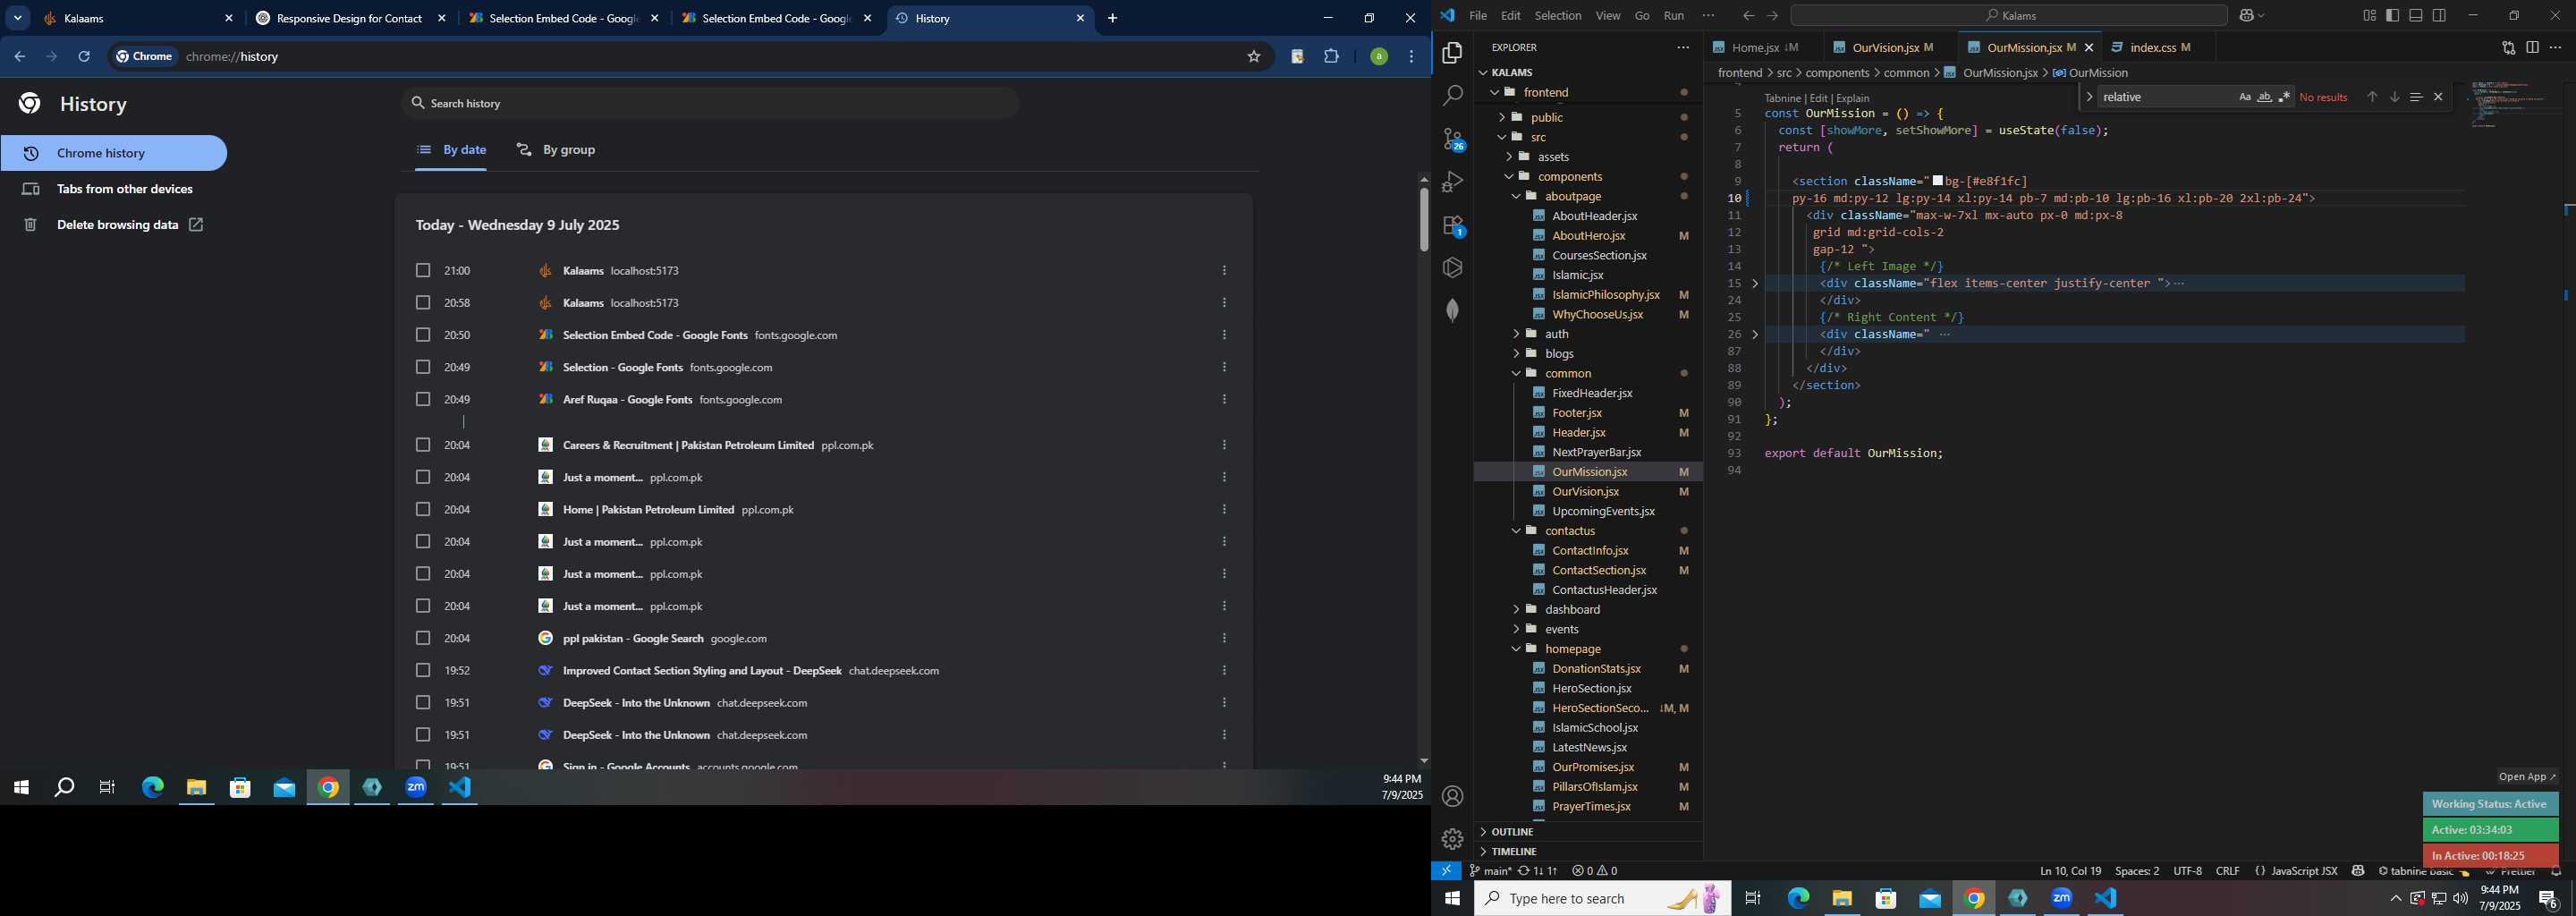Click the Open App button
Screen dimensions: 2576x916
tap(2527, 777)
